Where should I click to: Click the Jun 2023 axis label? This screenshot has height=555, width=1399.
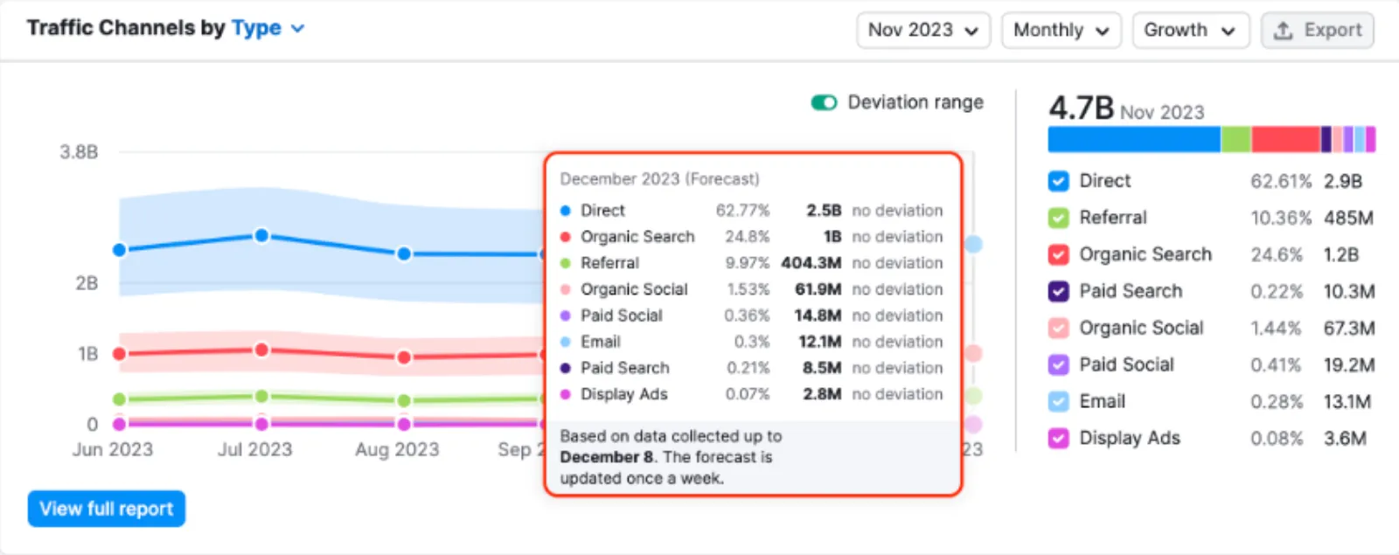112,449
